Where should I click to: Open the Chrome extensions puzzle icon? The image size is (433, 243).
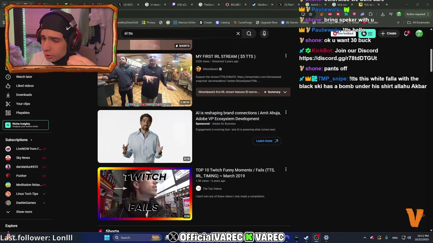point(371,14)
